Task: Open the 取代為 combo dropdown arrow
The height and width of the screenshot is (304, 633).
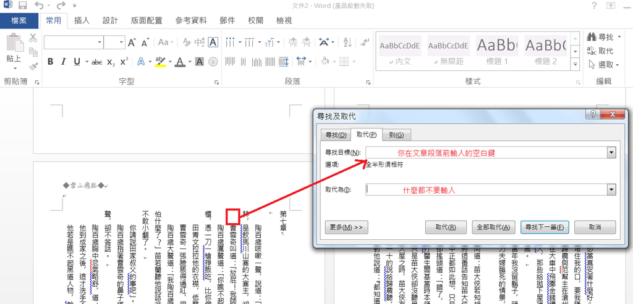Action: point(611,190)
